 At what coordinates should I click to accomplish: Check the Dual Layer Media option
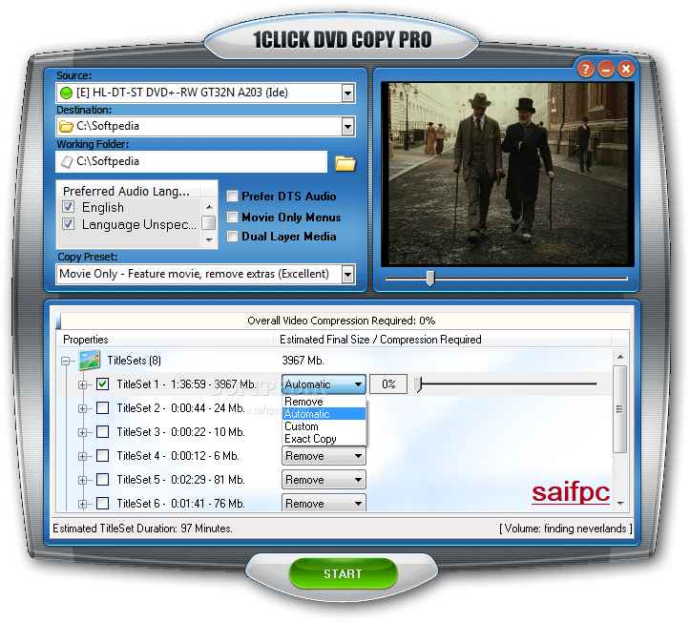click(232, 236)
